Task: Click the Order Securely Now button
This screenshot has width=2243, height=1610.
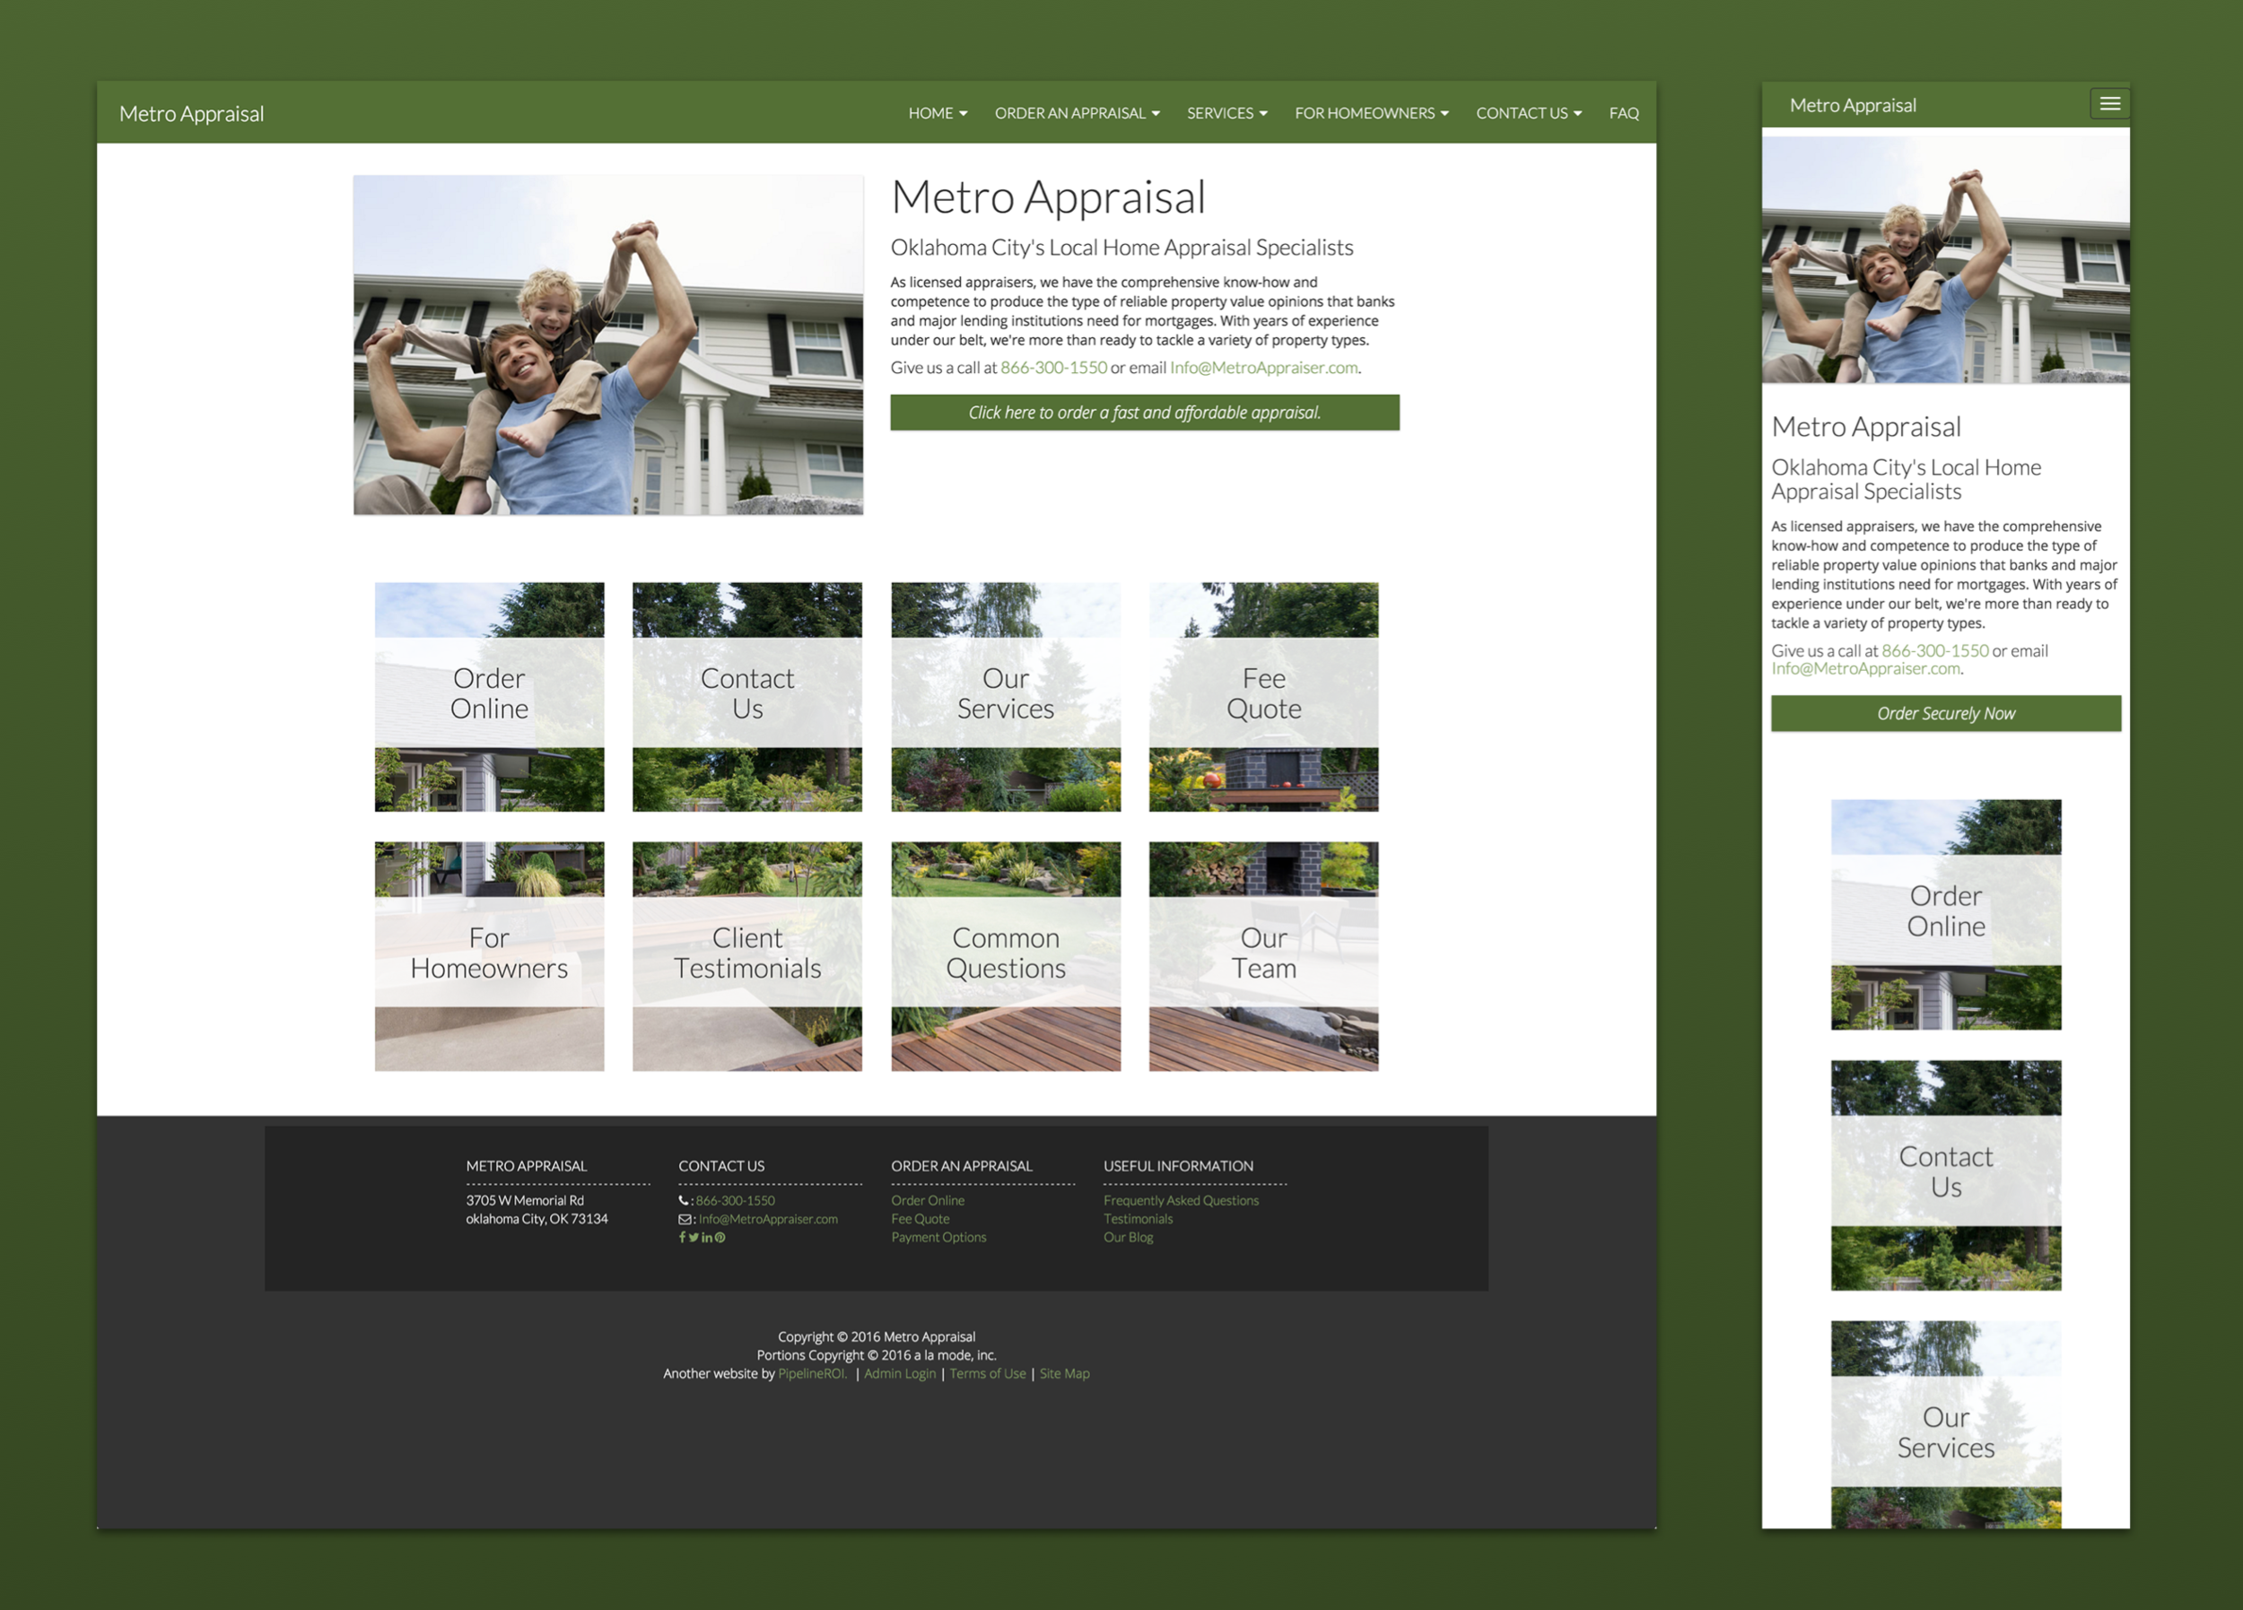Action: pyautogui.click(x=1945, y=713)
